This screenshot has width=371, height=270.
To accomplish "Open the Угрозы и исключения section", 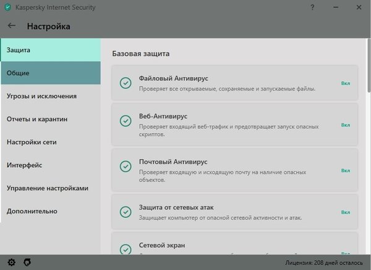I will (x=50, y=96).
